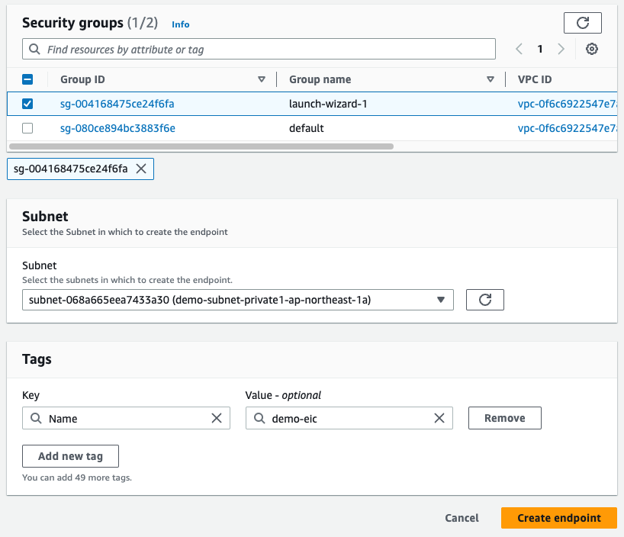Click the Create endpoint button
The height and width of the screenshot is (537, 624).
click(x=558, y=518)
